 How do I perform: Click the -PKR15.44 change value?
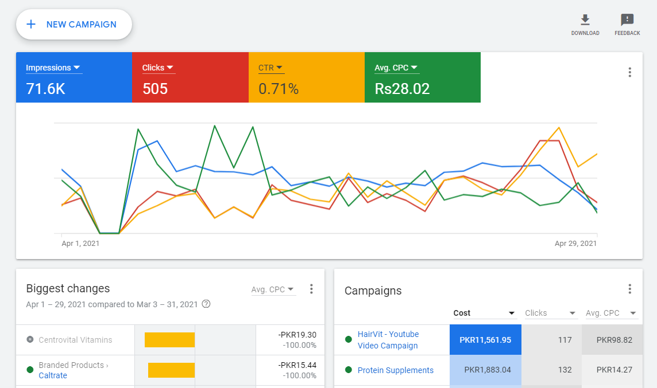point(297,365)
